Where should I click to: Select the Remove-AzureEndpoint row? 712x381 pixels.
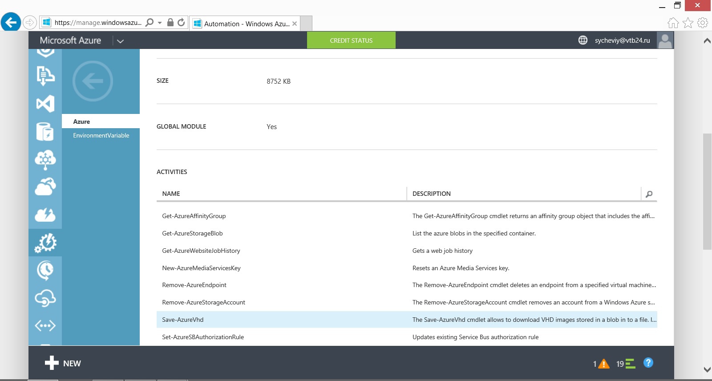point(407,285)
